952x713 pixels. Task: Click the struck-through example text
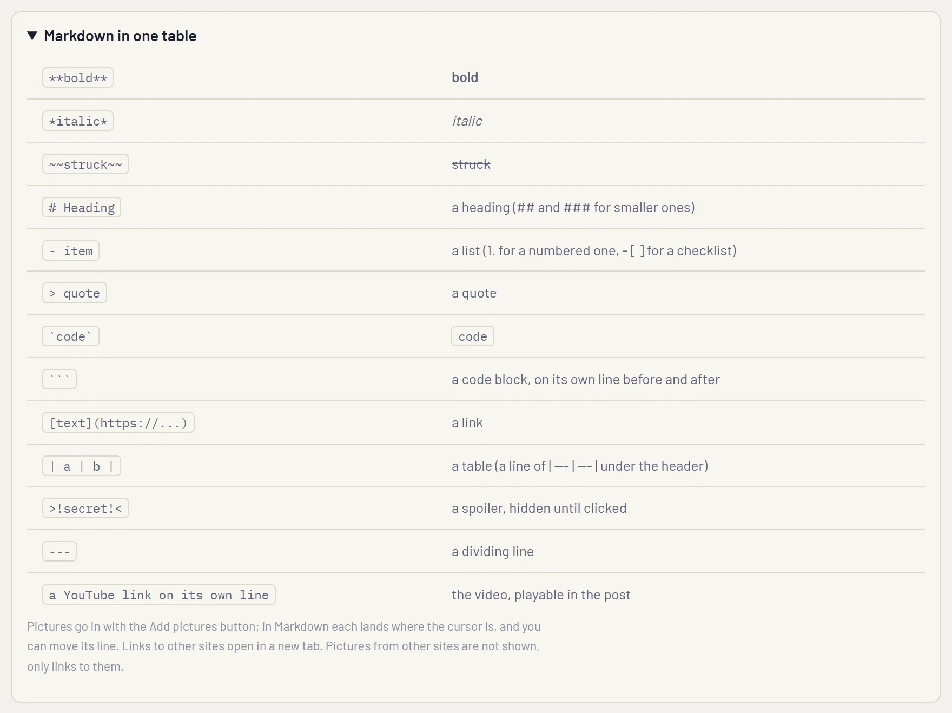[471, 164]
